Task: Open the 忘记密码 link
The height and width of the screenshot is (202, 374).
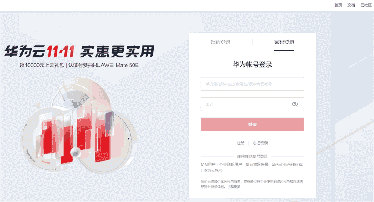Action: (x=260, y=143)
